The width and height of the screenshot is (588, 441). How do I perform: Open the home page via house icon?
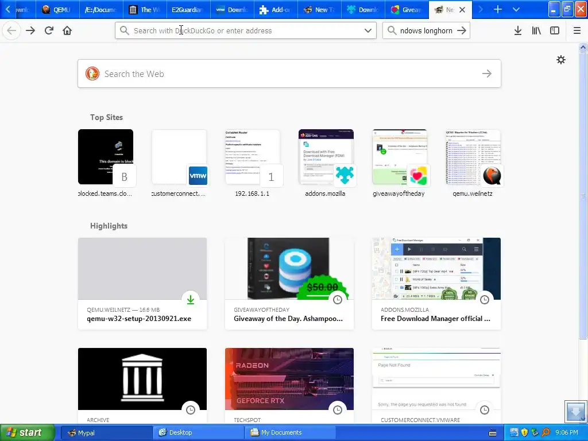(67, 30)
